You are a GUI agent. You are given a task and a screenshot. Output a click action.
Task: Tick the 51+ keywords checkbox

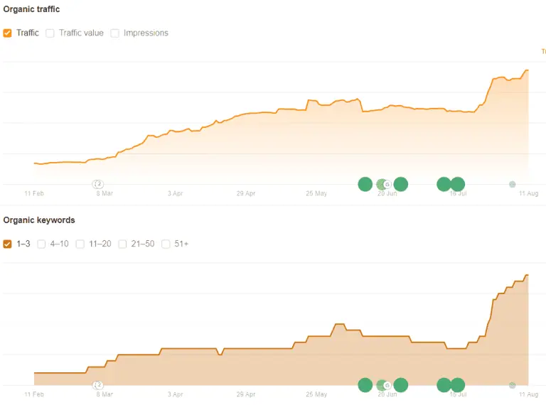point(166,244)
